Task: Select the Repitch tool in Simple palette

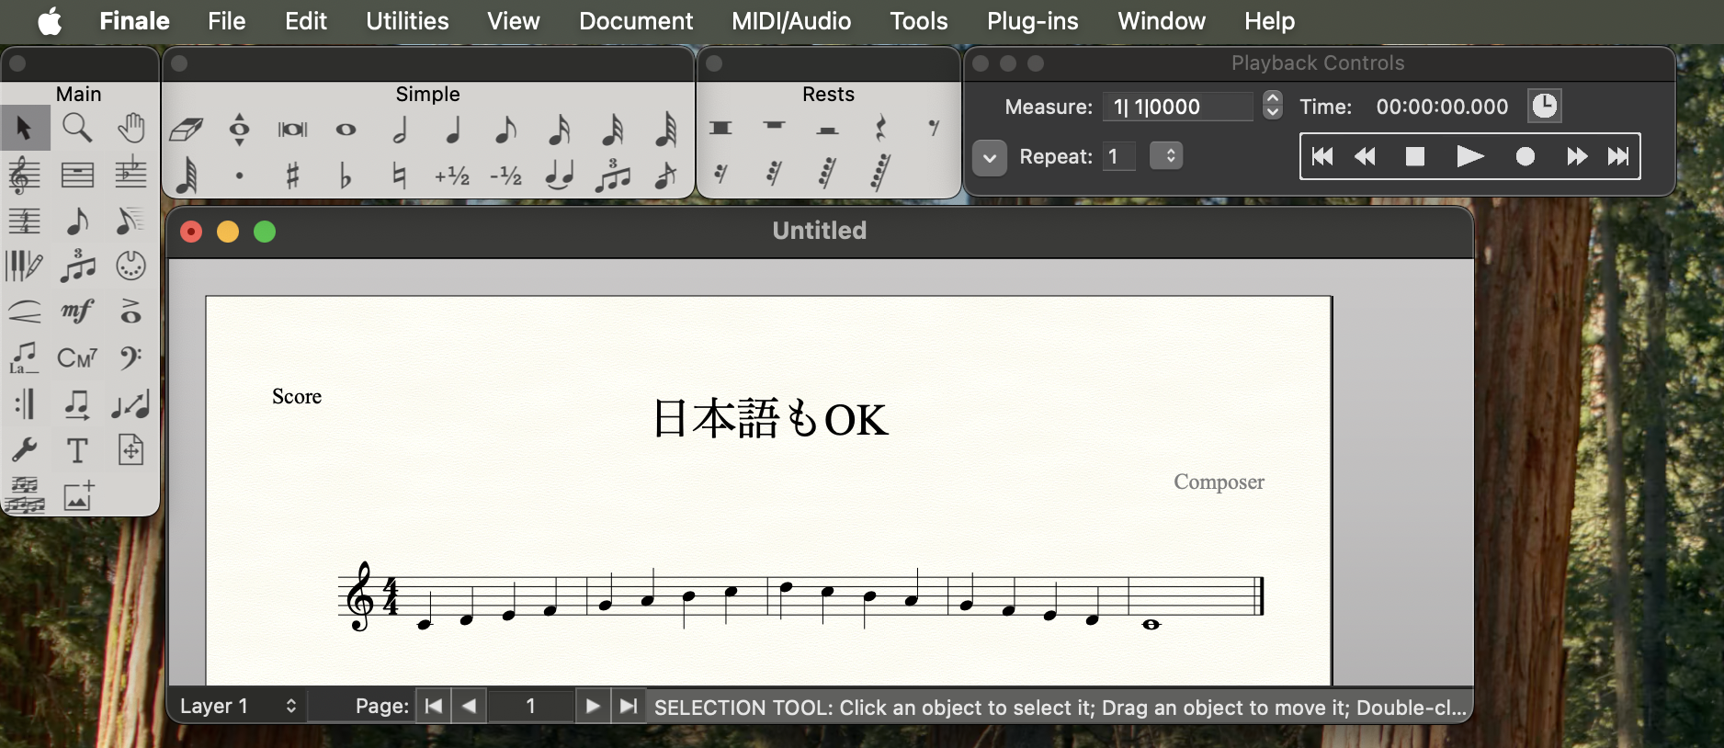Action: point(239,130)
